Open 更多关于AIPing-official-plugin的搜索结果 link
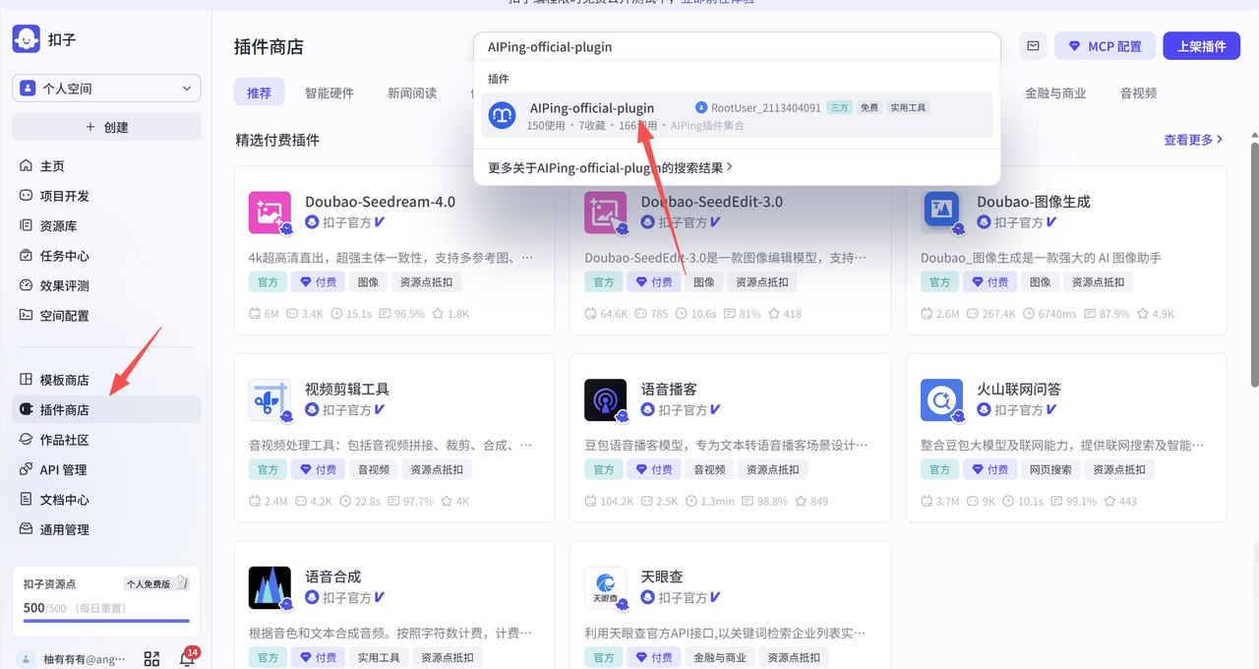 [x=610, y=167]
